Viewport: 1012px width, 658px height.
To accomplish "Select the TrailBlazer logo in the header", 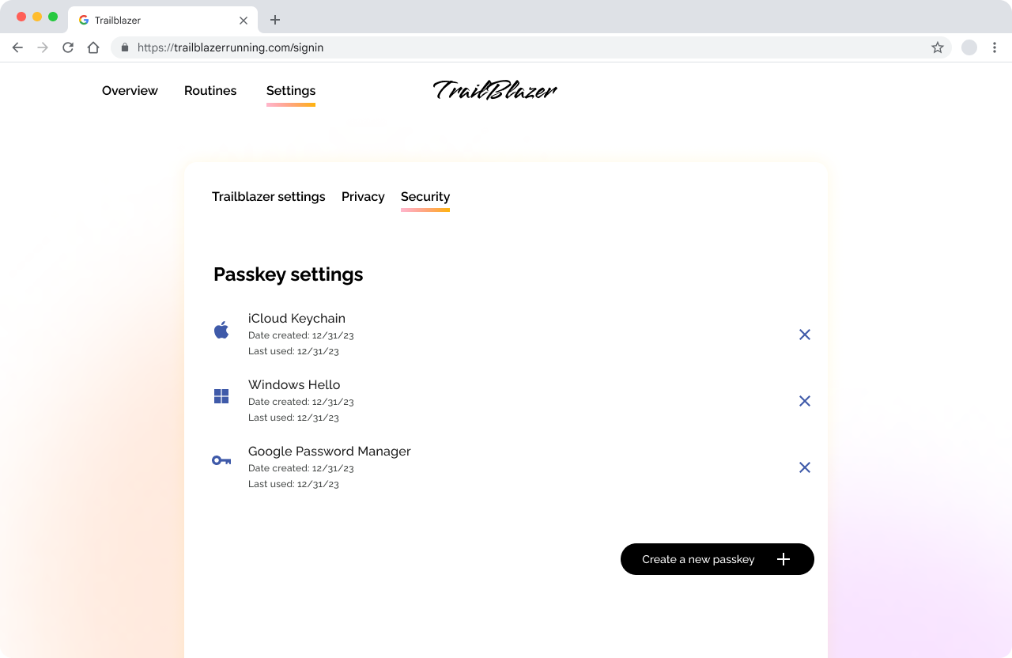I will (494, 90).
